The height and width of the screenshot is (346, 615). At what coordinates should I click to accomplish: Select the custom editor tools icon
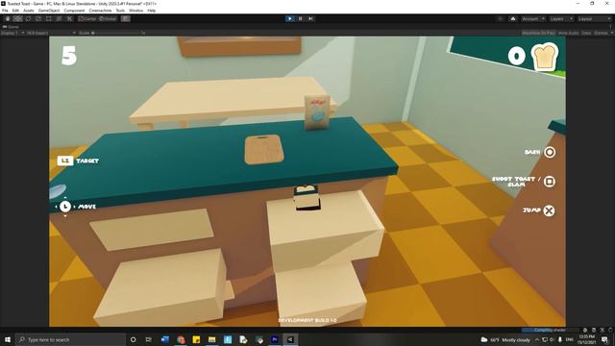[69, 19]
